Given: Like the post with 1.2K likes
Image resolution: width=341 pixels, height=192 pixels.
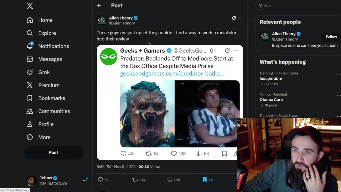Looking at the screenshot, I should click(170, 180).
